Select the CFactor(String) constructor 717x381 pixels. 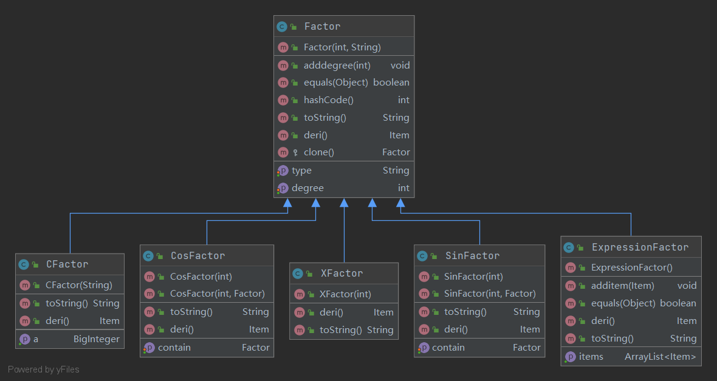[78, 285]
